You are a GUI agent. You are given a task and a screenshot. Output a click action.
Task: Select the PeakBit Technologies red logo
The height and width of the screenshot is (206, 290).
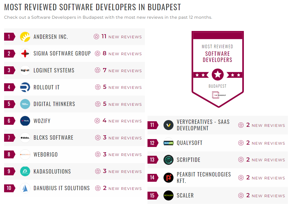pyautogui.click(x=168, y=178)
